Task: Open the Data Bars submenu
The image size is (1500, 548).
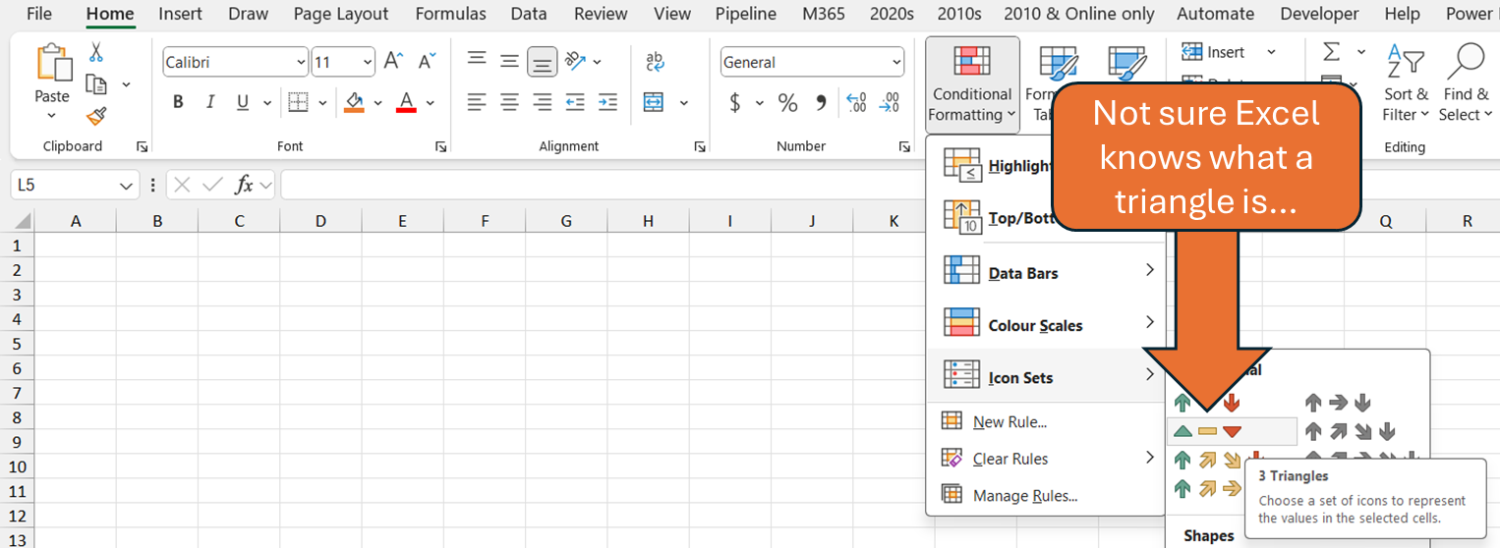Action: [x=1046, y=273]
